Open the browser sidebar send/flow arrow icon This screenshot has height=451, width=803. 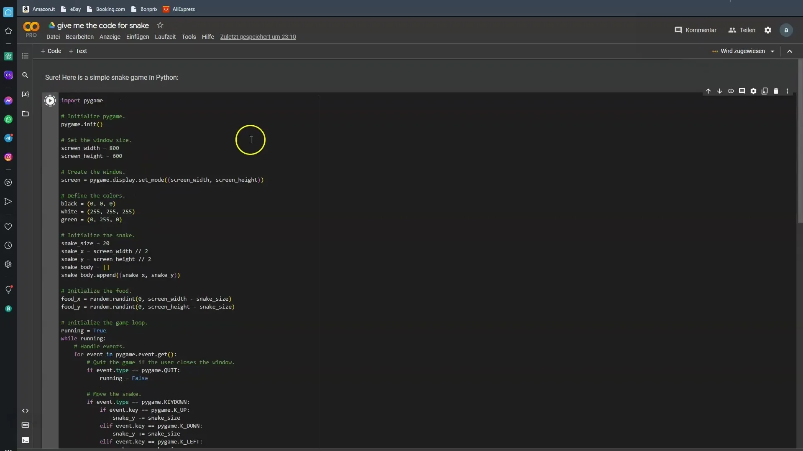pos(8,202)
